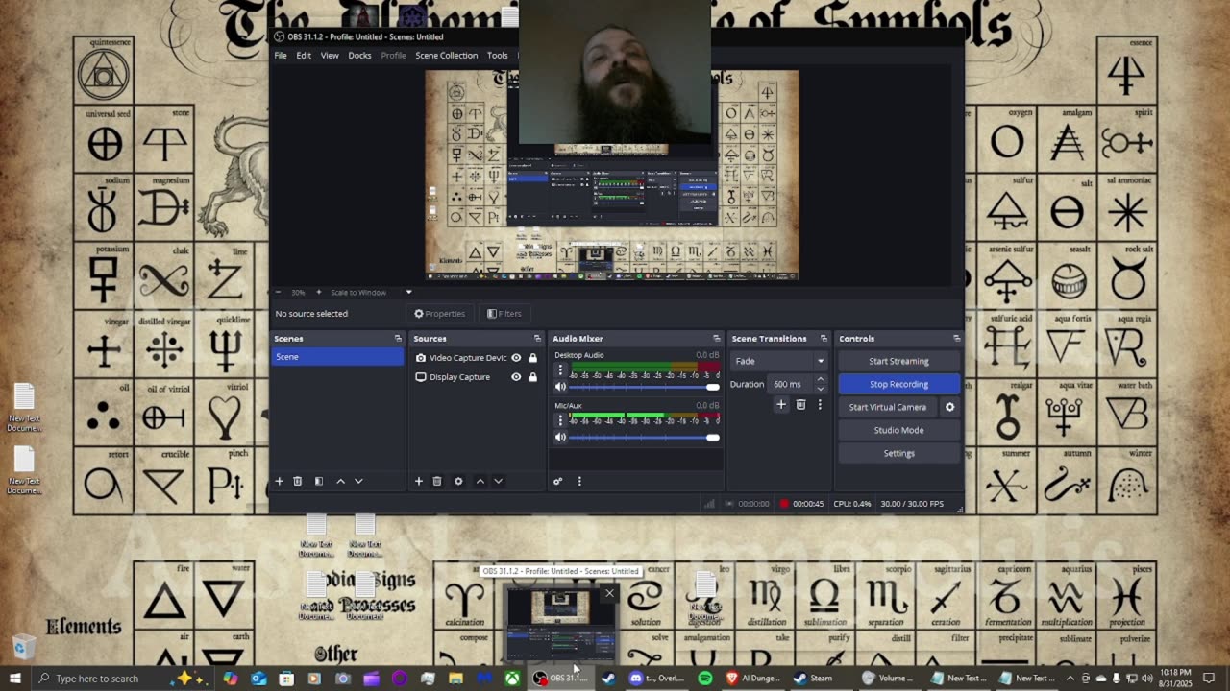Undock the Scenes panel
1230x691 pixels.
pyautogui.click(x=398, y=339)
